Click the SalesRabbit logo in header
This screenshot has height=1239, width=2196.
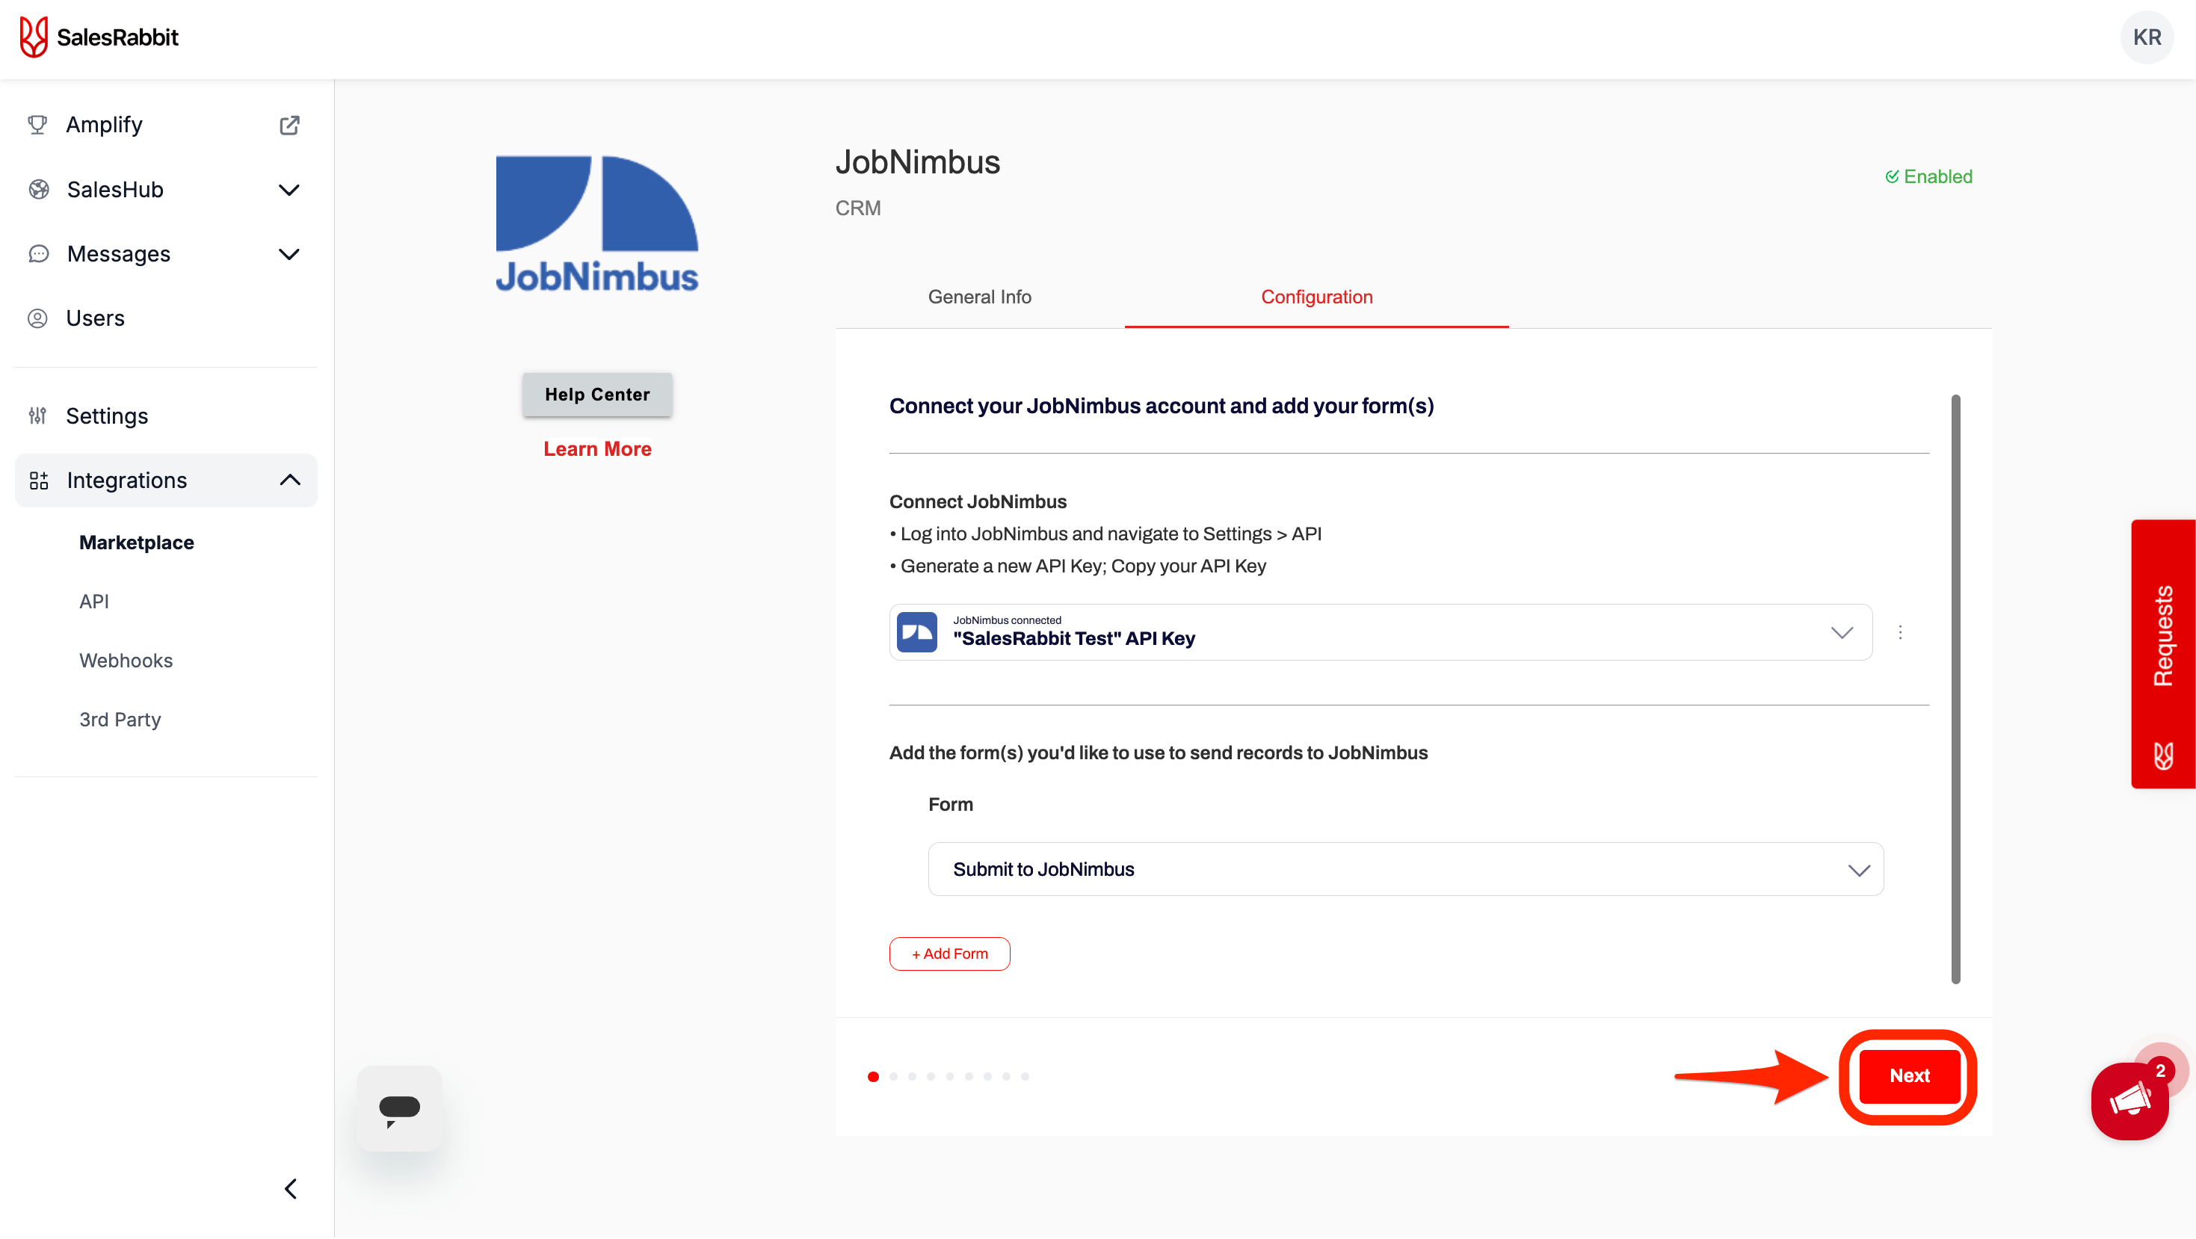99,37
